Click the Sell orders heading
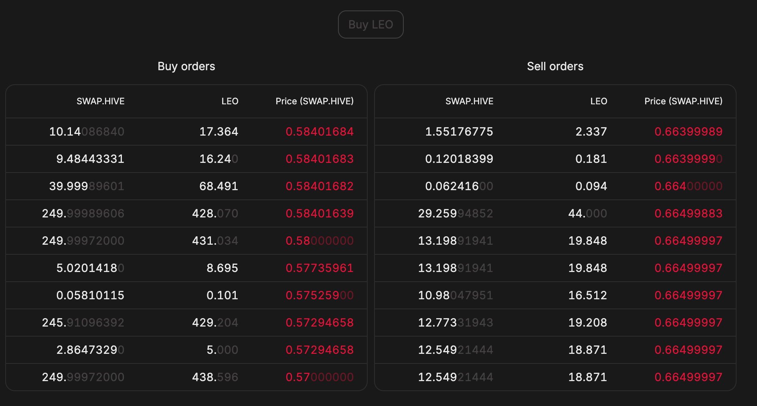 [555, 66]
